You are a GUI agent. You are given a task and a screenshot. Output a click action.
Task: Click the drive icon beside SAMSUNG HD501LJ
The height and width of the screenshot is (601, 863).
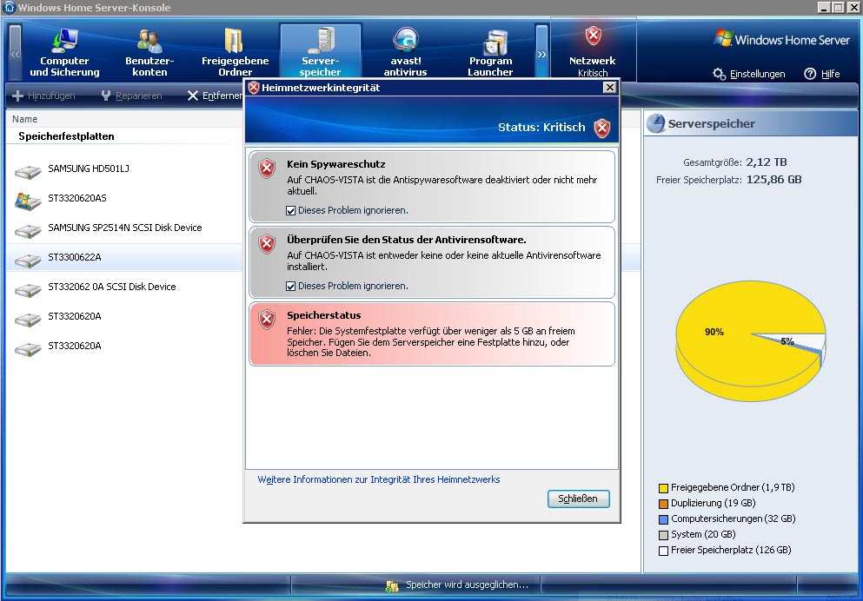(28, 172)
